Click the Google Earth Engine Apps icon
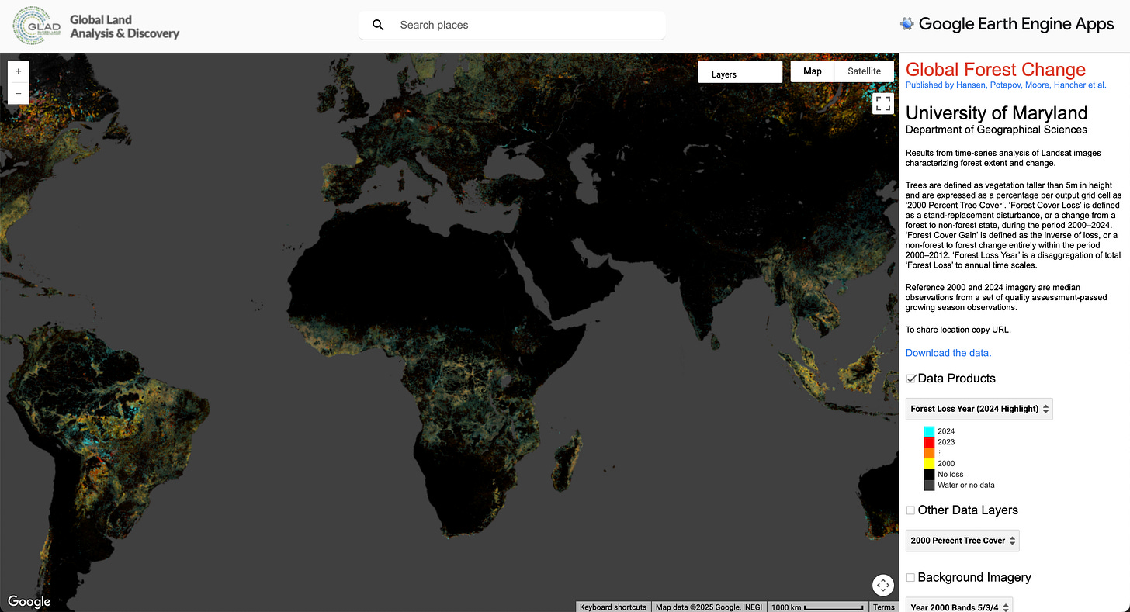This screenshot has height=612, width=1130. tap(906, 24)
